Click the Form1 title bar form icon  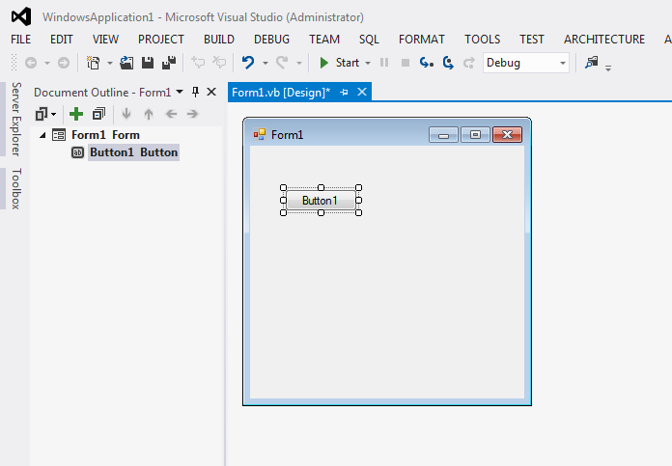point(260,134)
